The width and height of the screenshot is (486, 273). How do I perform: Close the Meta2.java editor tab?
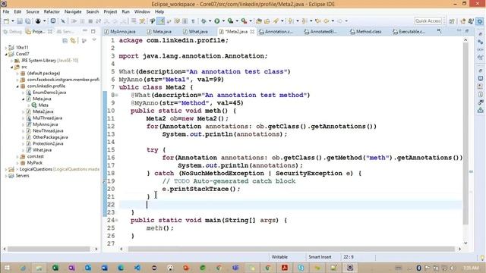pyautogui.click(x=252, y=32)
